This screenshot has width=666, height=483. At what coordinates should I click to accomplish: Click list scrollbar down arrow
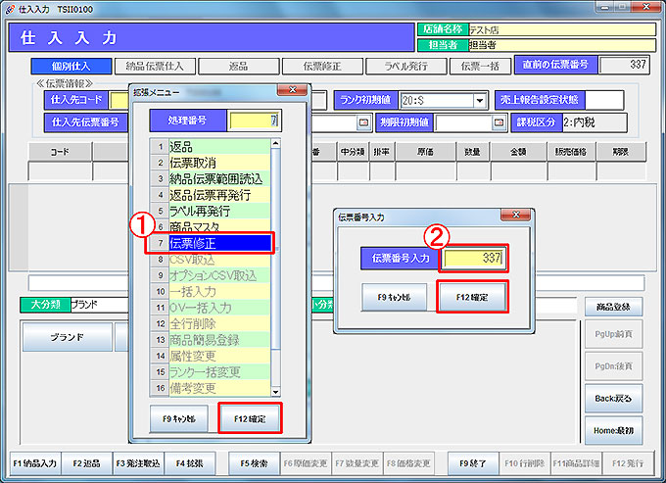tap(275, 392)
